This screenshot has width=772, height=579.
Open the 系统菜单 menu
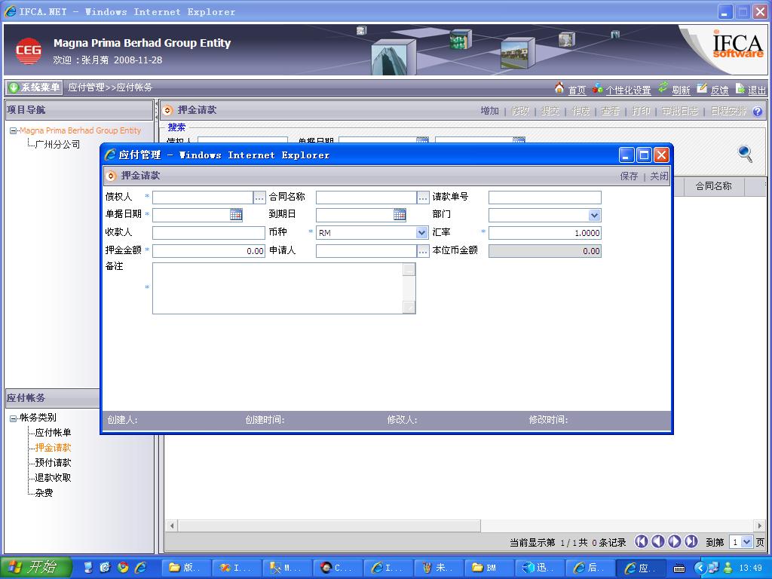(35, 87)
